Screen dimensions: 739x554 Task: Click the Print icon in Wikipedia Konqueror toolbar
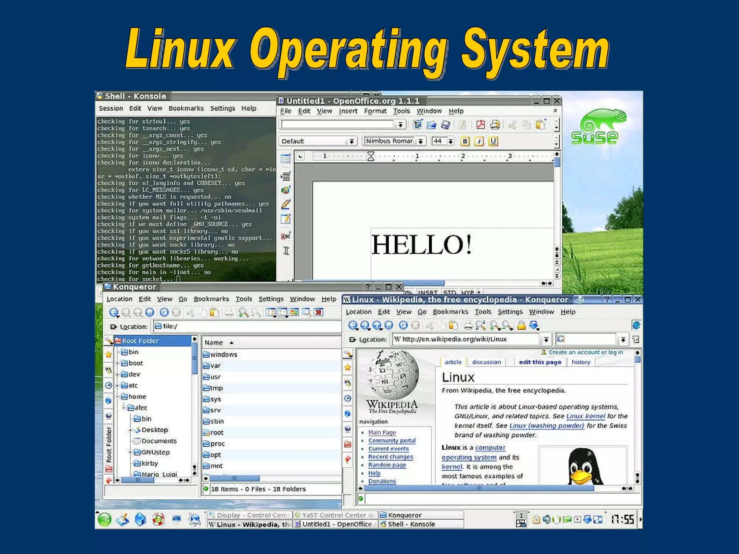(x=468, y=325)
